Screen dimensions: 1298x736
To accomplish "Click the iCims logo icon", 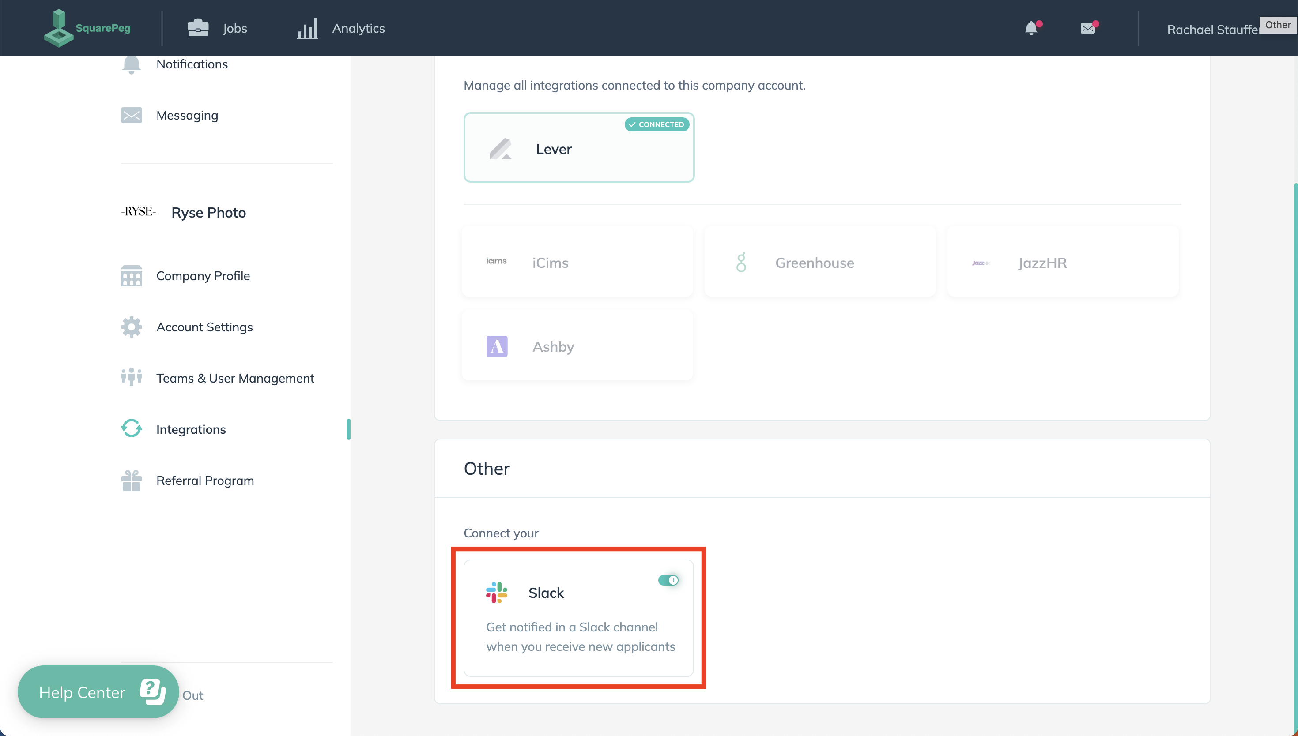I will pos(497,261).
